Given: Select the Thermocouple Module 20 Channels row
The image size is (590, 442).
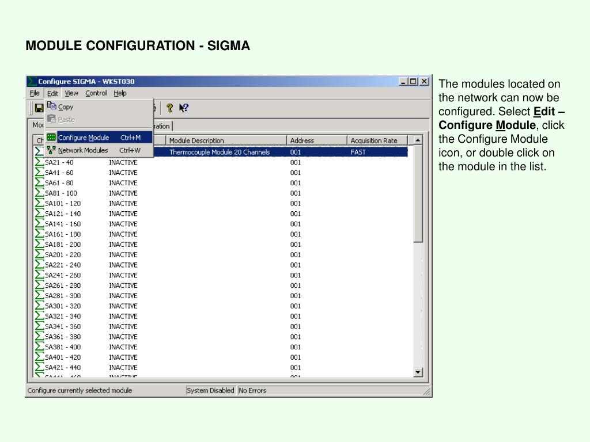Looking at the screenshot, I should (221, 152).
